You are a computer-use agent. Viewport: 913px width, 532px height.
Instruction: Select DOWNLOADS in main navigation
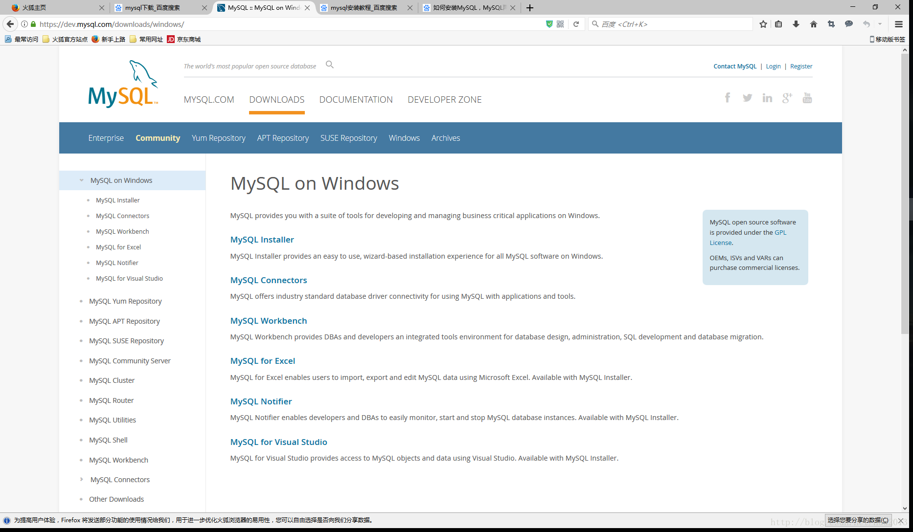[x=276, y=100]
